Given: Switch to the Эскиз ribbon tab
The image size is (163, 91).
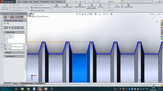Looking at the screenshot, I should [12, 13].
